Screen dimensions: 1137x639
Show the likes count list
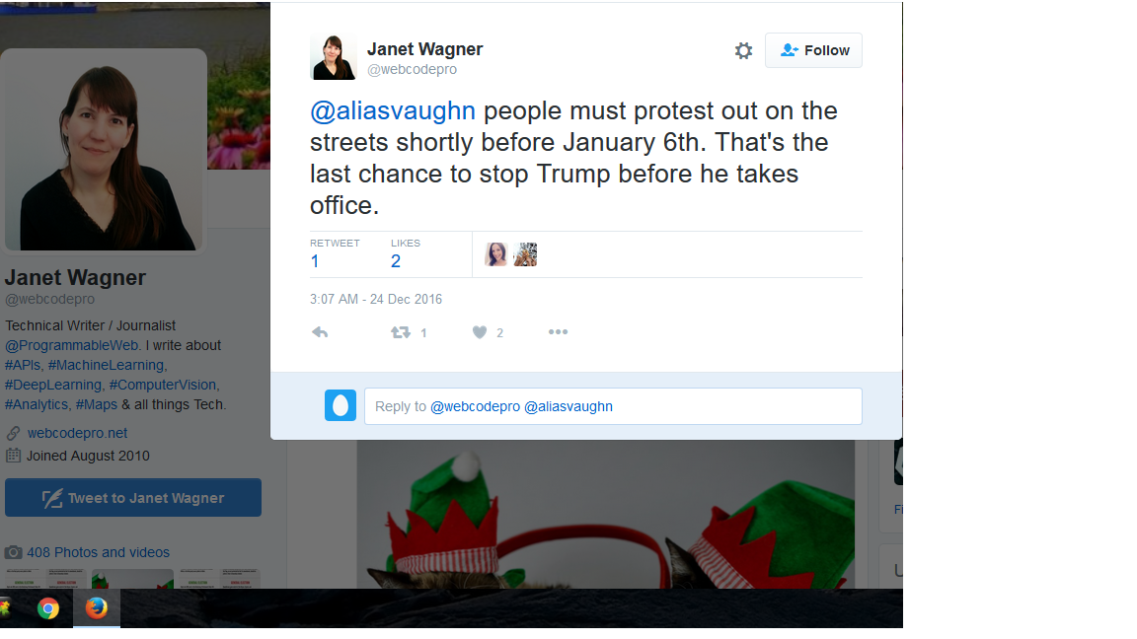(406, 253)
